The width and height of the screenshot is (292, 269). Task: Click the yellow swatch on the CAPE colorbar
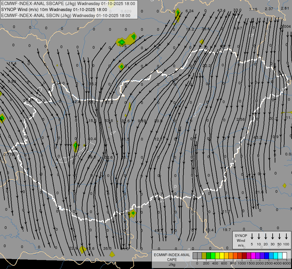tap(222, 256)
